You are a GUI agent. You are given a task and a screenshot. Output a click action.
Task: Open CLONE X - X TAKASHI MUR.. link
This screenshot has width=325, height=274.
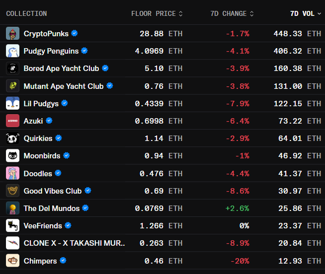74,243
